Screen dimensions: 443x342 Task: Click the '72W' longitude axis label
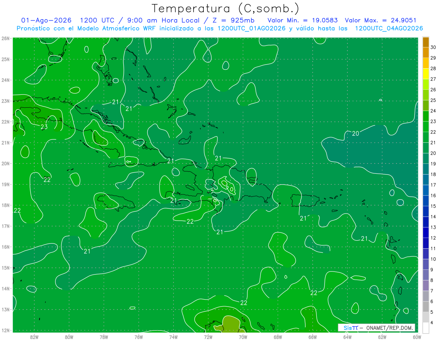[x=208, y=337]
